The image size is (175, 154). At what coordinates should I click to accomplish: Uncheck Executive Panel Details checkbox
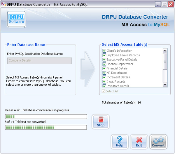(x=104, y=60)
